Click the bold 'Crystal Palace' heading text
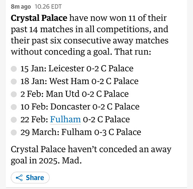This screenshot has height=189, width=193. point(39,18)
